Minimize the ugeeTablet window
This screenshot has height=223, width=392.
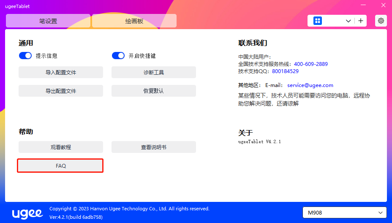tap(363, 5)
